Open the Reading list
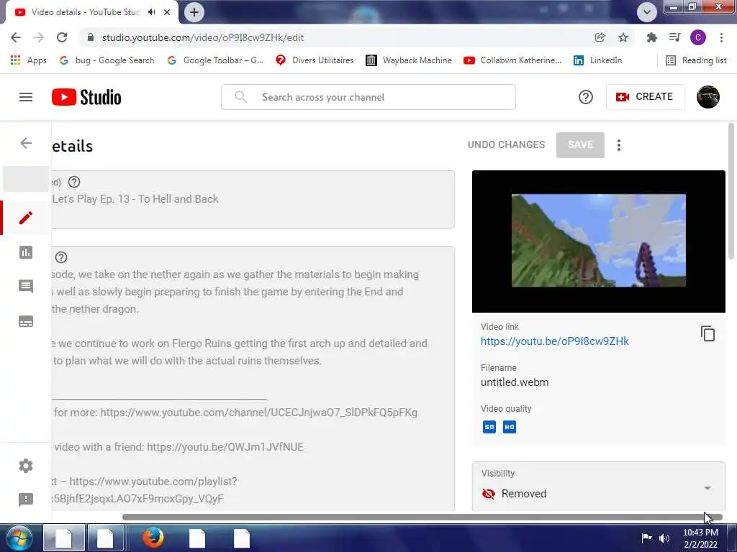Viewport: 737px width, 552px height. tap(696, 60)
